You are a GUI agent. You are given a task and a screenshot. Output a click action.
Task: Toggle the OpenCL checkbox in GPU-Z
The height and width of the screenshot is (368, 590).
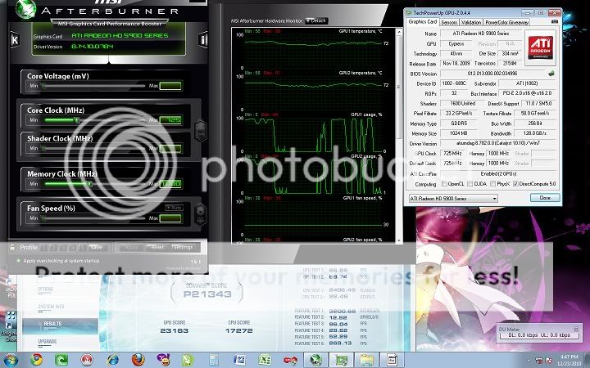[x=444, y=184]
